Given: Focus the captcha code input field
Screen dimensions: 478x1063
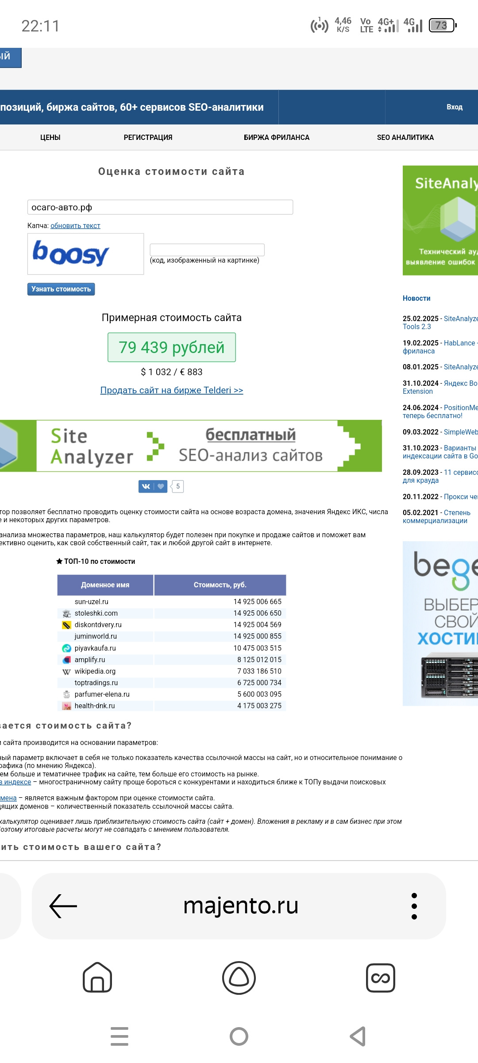Looking at the screenshot, I should pos(207,249).
